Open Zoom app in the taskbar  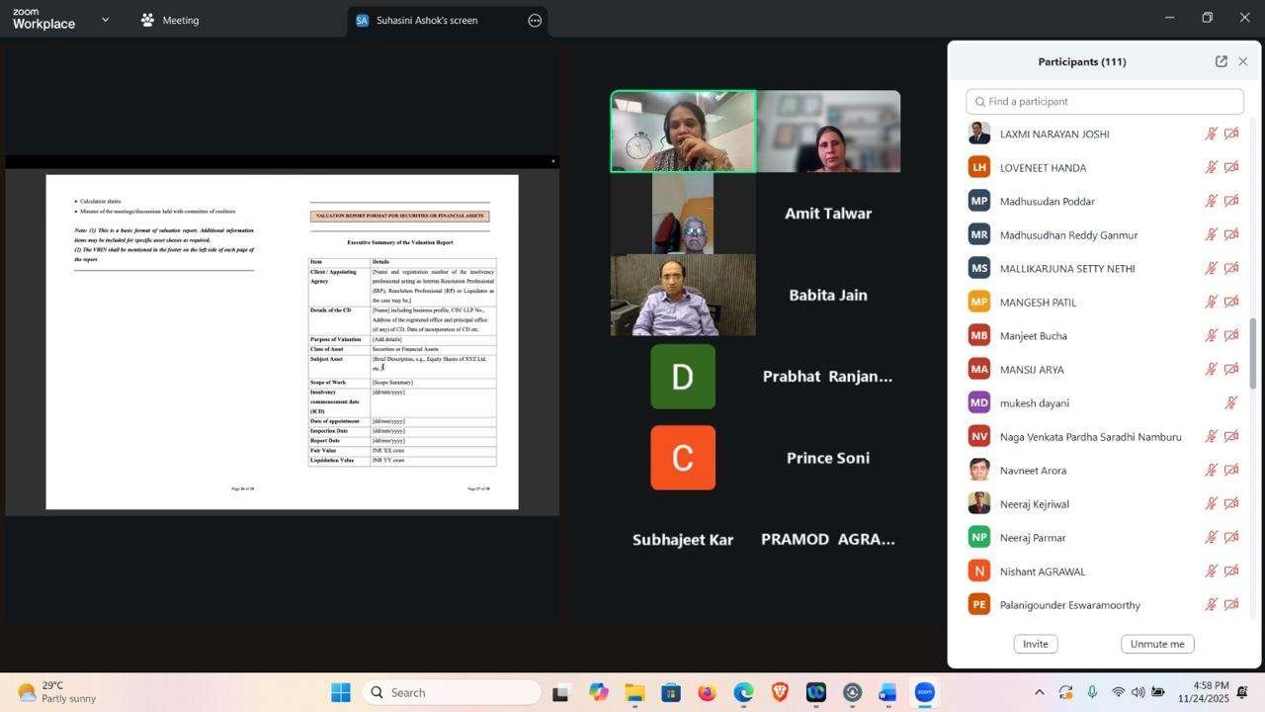(x=924, y=692)
